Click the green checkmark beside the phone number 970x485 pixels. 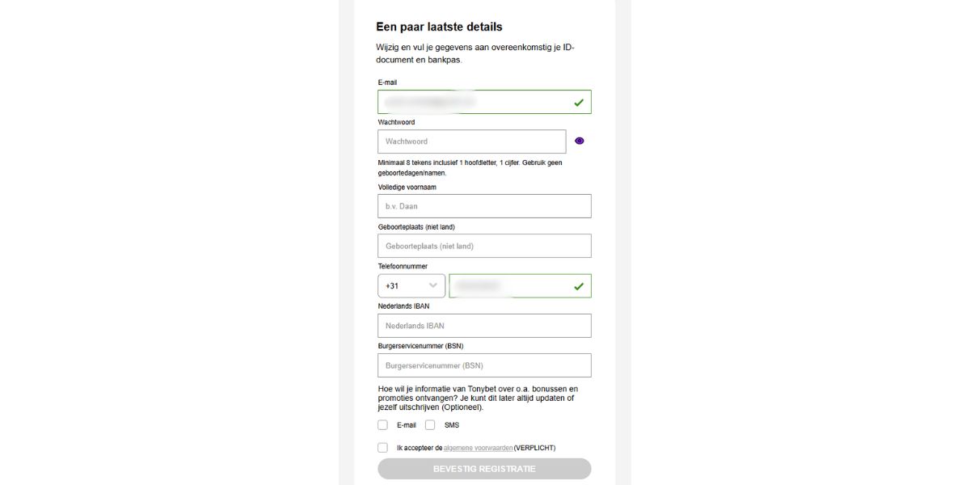578,285
